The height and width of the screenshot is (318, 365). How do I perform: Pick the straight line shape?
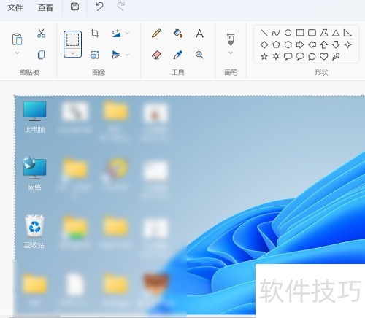click(x=264, y=33)
